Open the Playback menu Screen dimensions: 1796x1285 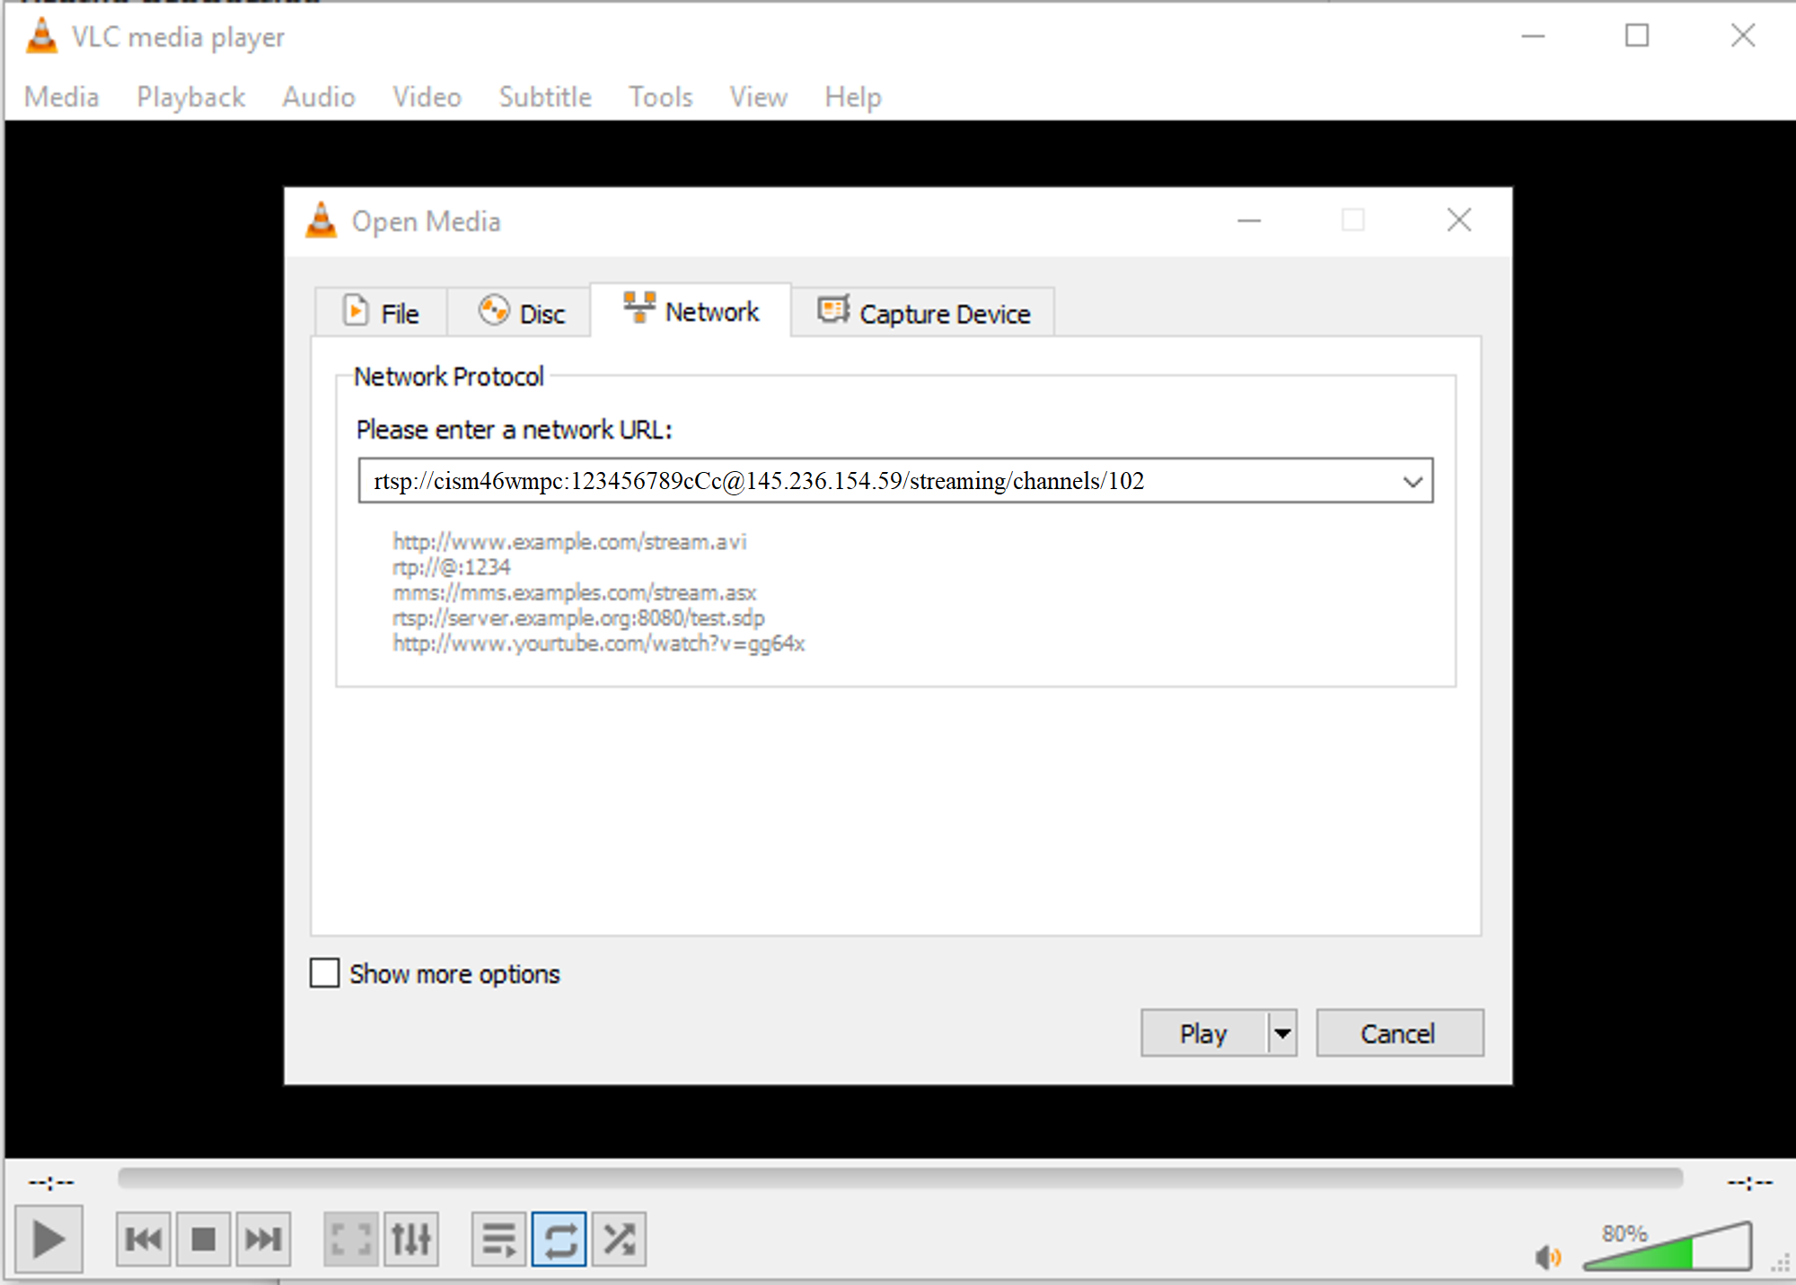click(x=190, y=97)
